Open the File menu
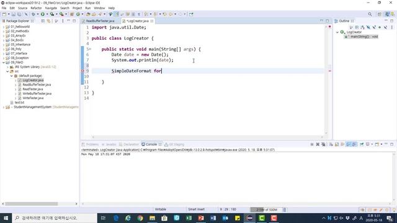The height and width of the screenshot is (223, 397). point(4,8)
